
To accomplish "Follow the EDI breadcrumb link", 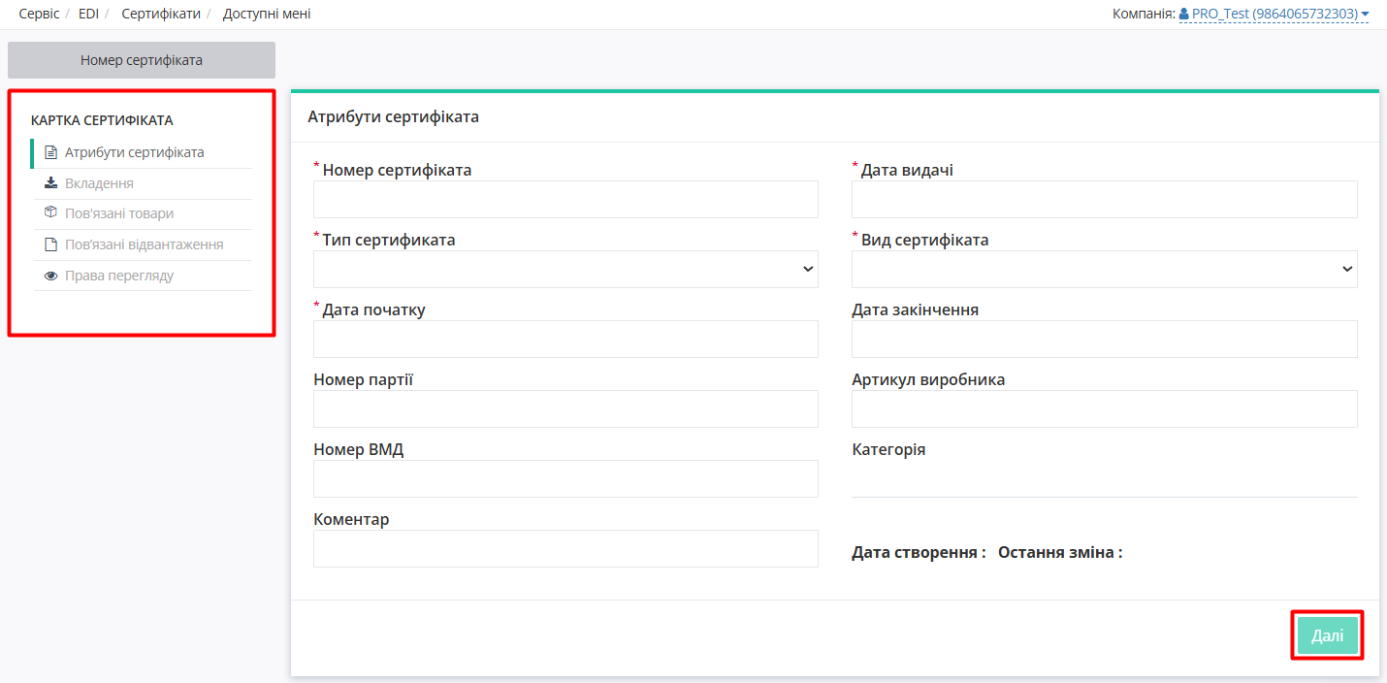I will (x=88, y=14).
